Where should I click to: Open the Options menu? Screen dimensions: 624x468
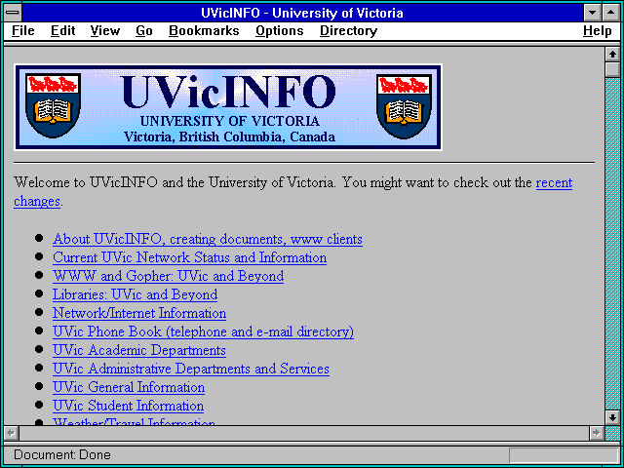point(280,31)
